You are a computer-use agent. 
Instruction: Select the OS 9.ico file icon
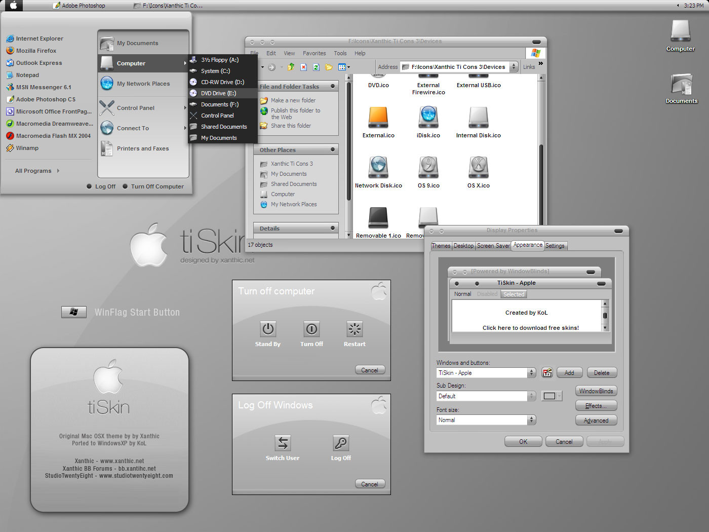(428, 168)
